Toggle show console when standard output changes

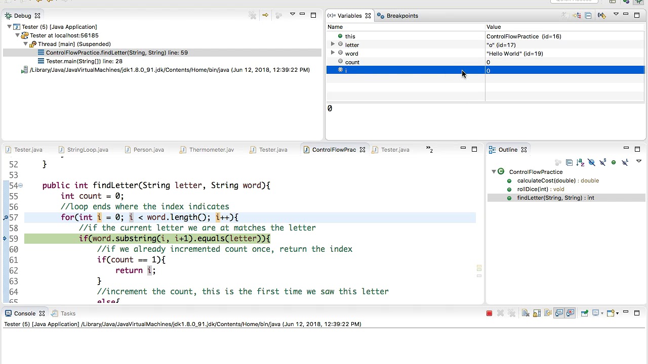[x=559, y=313]
